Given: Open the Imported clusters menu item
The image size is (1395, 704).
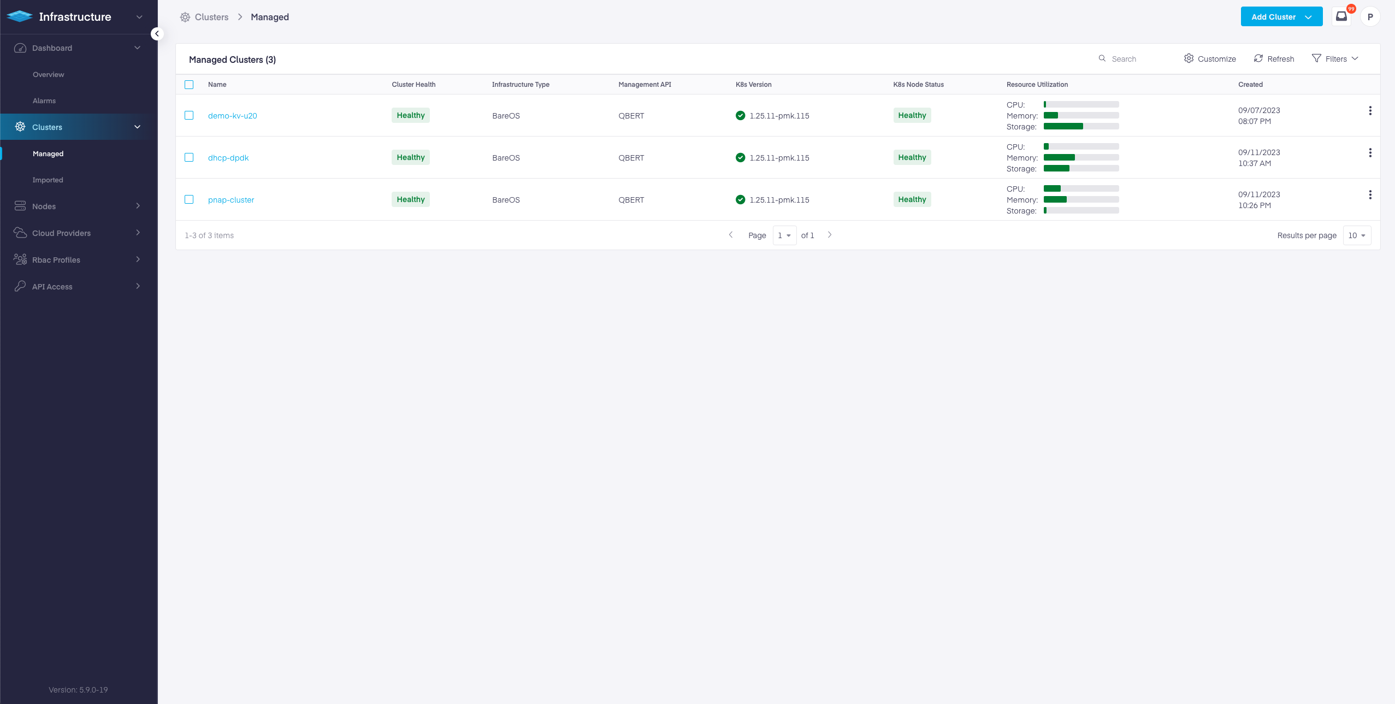Looking at the screenshot, I should 48,180.
